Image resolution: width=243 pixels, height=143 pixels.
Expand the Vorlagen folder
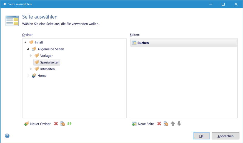point(31,56)
